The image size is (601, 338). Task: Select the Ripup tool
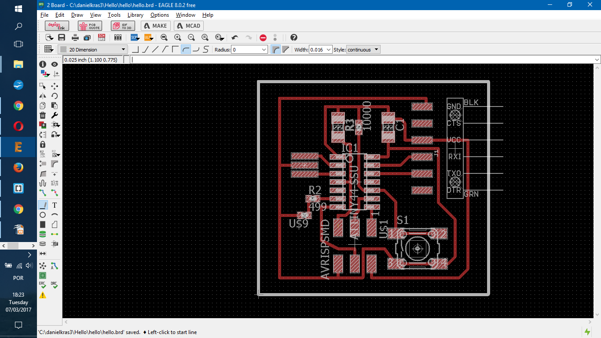click(55, 192)
